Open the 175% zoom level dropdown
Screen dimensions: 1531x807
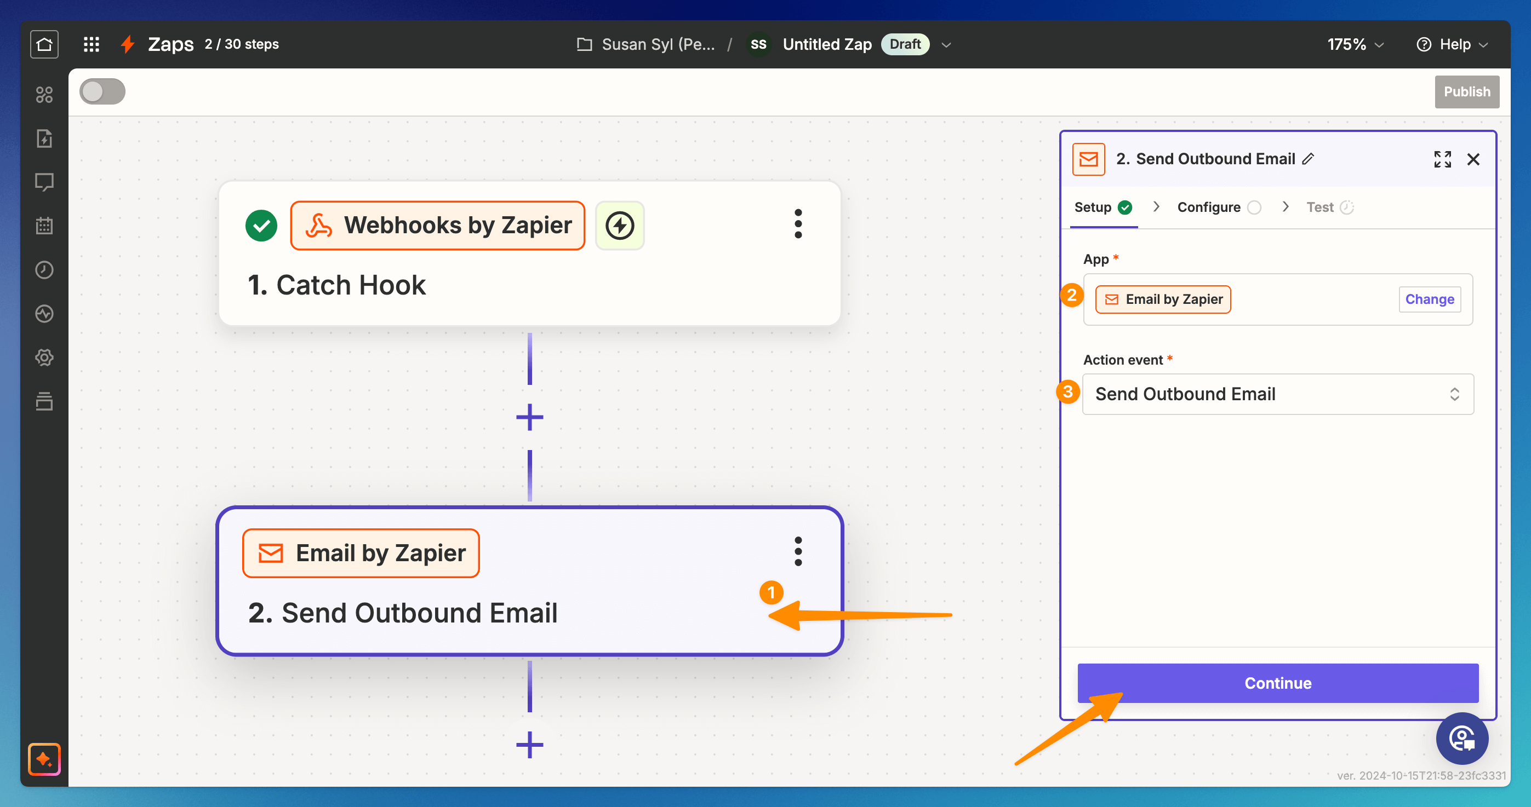pos(1355,44)
